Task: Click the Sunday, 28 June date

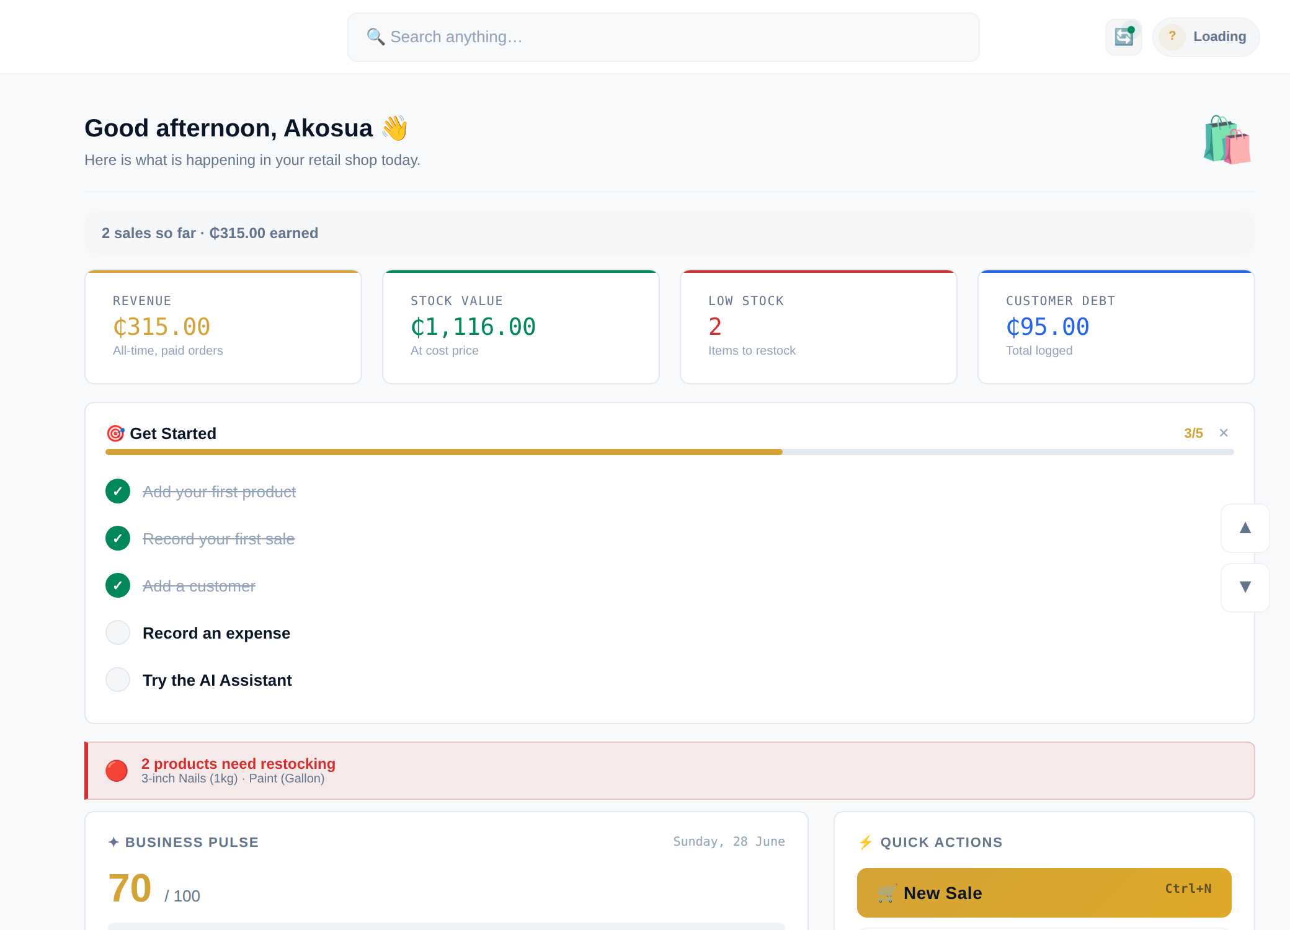Action: tap(729, 841)
